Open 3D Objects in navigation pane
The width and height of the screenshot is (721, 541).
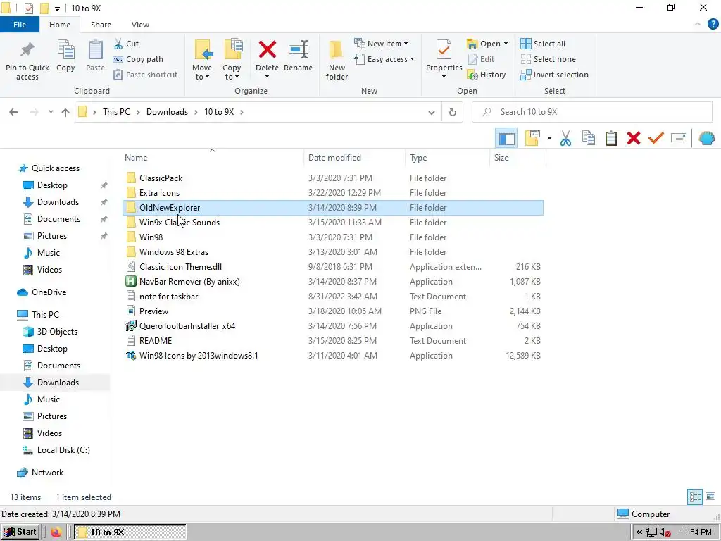57,332
